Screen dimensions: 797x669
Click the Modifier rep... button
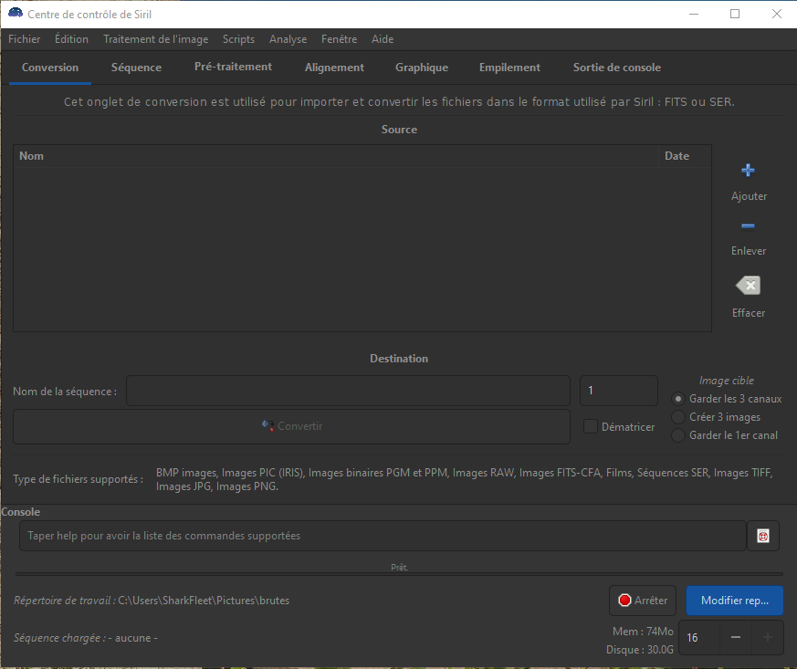pyautogui.click(x=735, y=601)
